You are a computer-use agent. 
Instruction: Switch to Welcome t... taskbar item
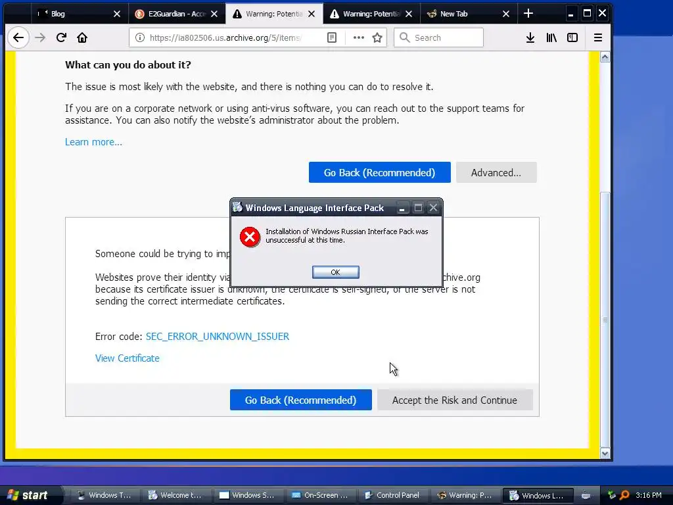(175, 495)
